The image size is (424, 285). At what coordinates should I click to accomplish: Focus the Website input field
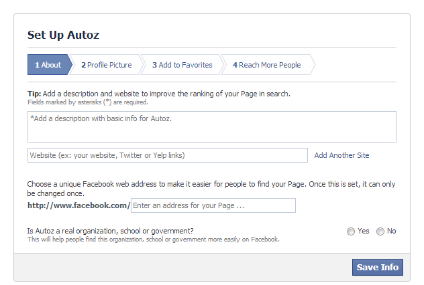(x=168, y=155)
